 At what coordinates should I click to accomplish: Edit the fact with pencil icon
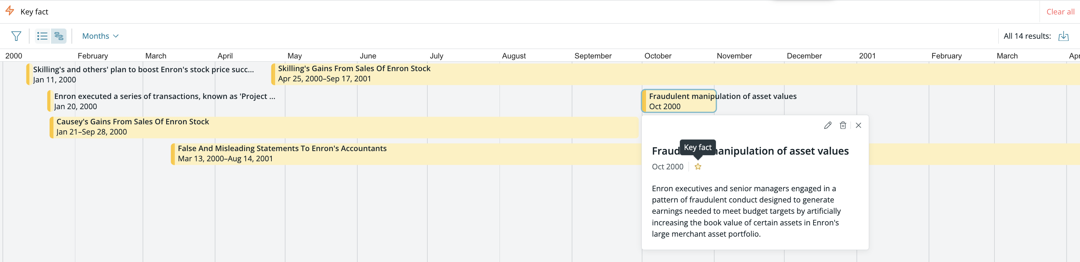(828, 125)
